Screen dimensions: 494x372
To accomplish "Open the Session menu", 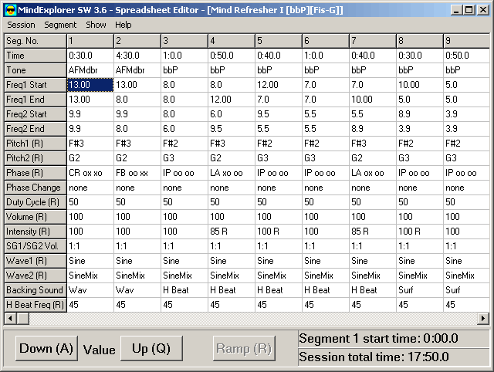I will tap(21, 25).
